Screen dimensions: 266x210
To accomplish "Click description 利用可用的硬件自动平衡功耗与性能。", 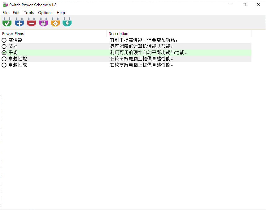I will tap(148, 53).
